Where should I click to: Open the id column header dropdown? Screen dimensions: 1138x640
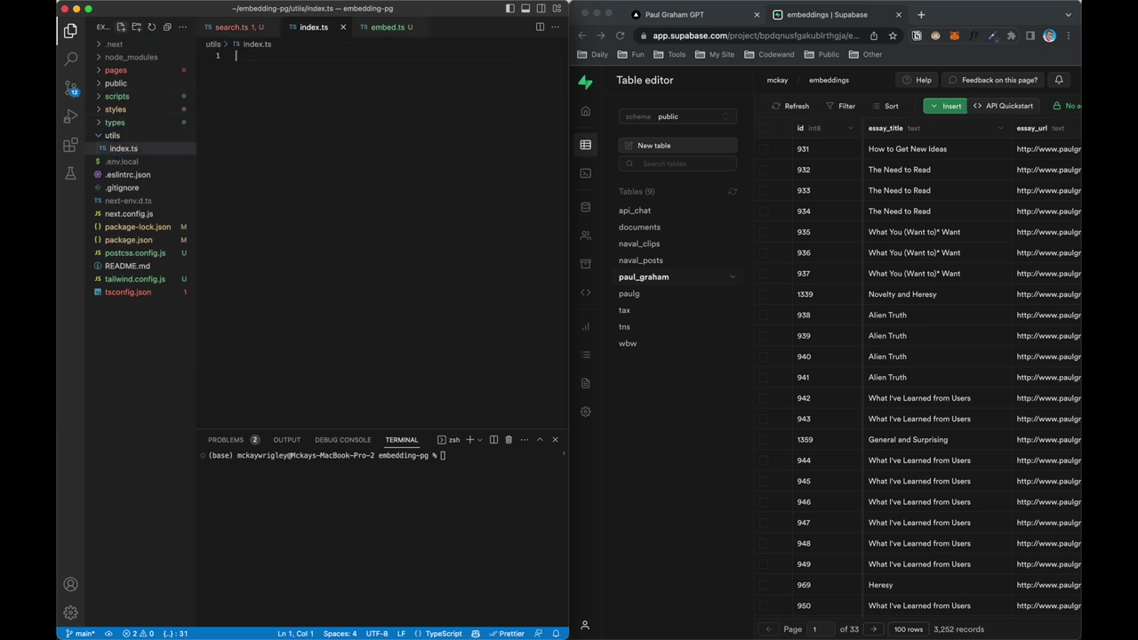click(850, 128)
